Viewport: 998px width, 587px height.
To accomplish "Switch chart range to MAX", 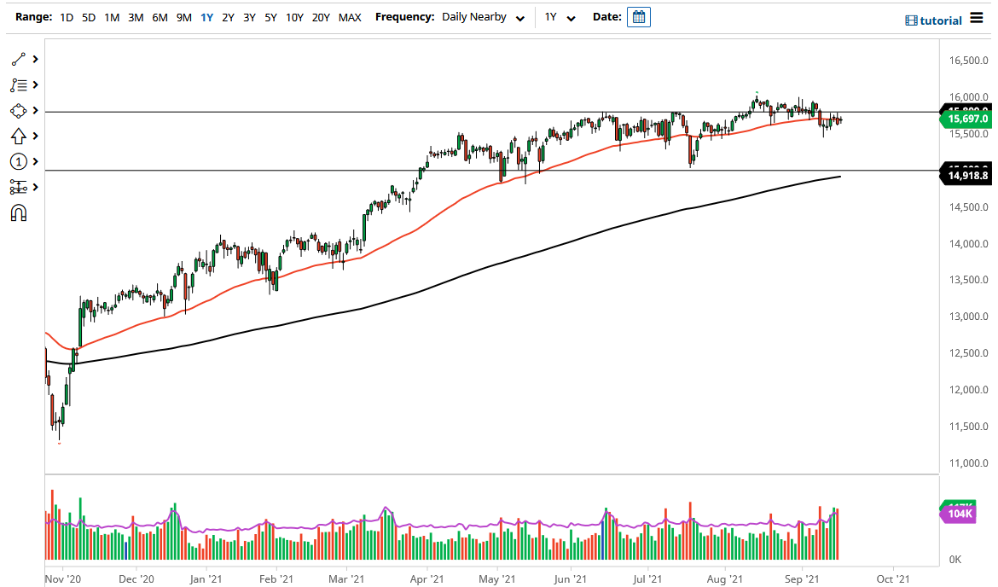I will click(x=350, y=16).
